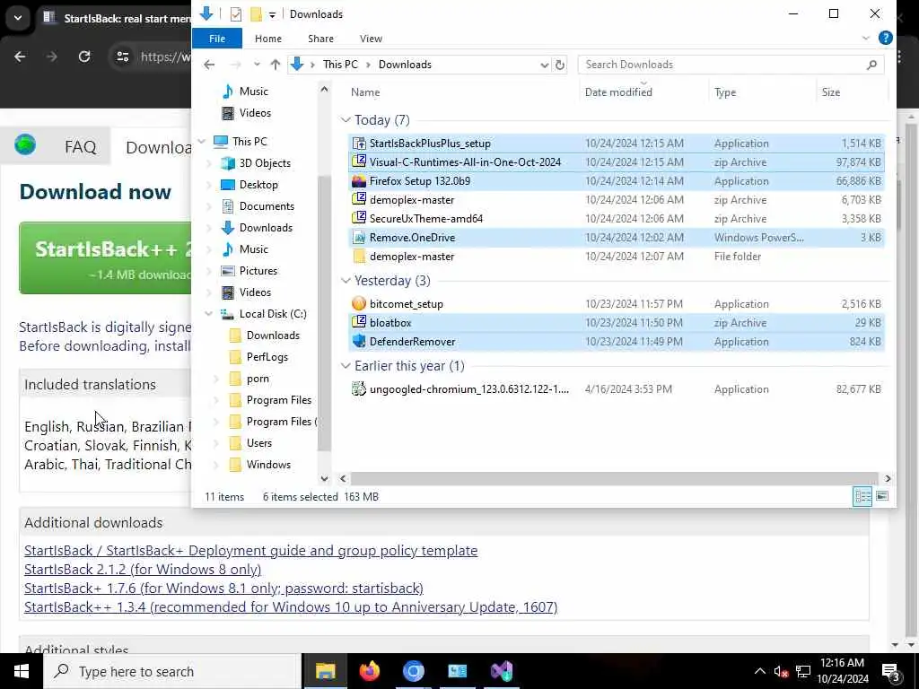Open the browser tab list dropdown
This screenshot has height=689, width=919.
pyautogui.click(x=18, y=18)
